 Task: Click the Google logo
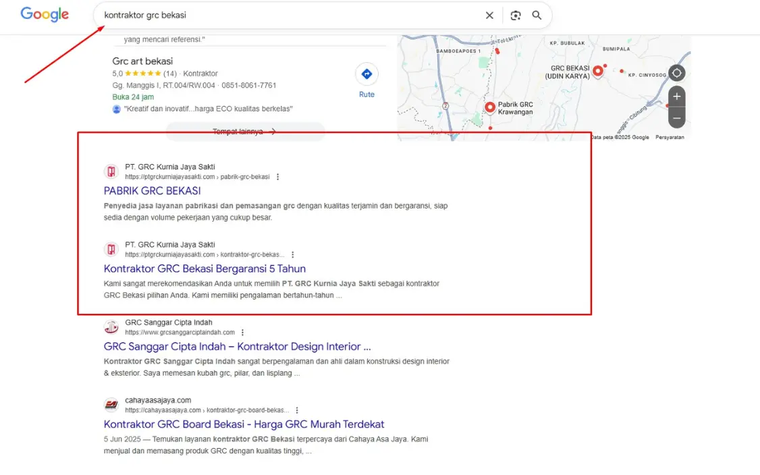pos(45,15)
